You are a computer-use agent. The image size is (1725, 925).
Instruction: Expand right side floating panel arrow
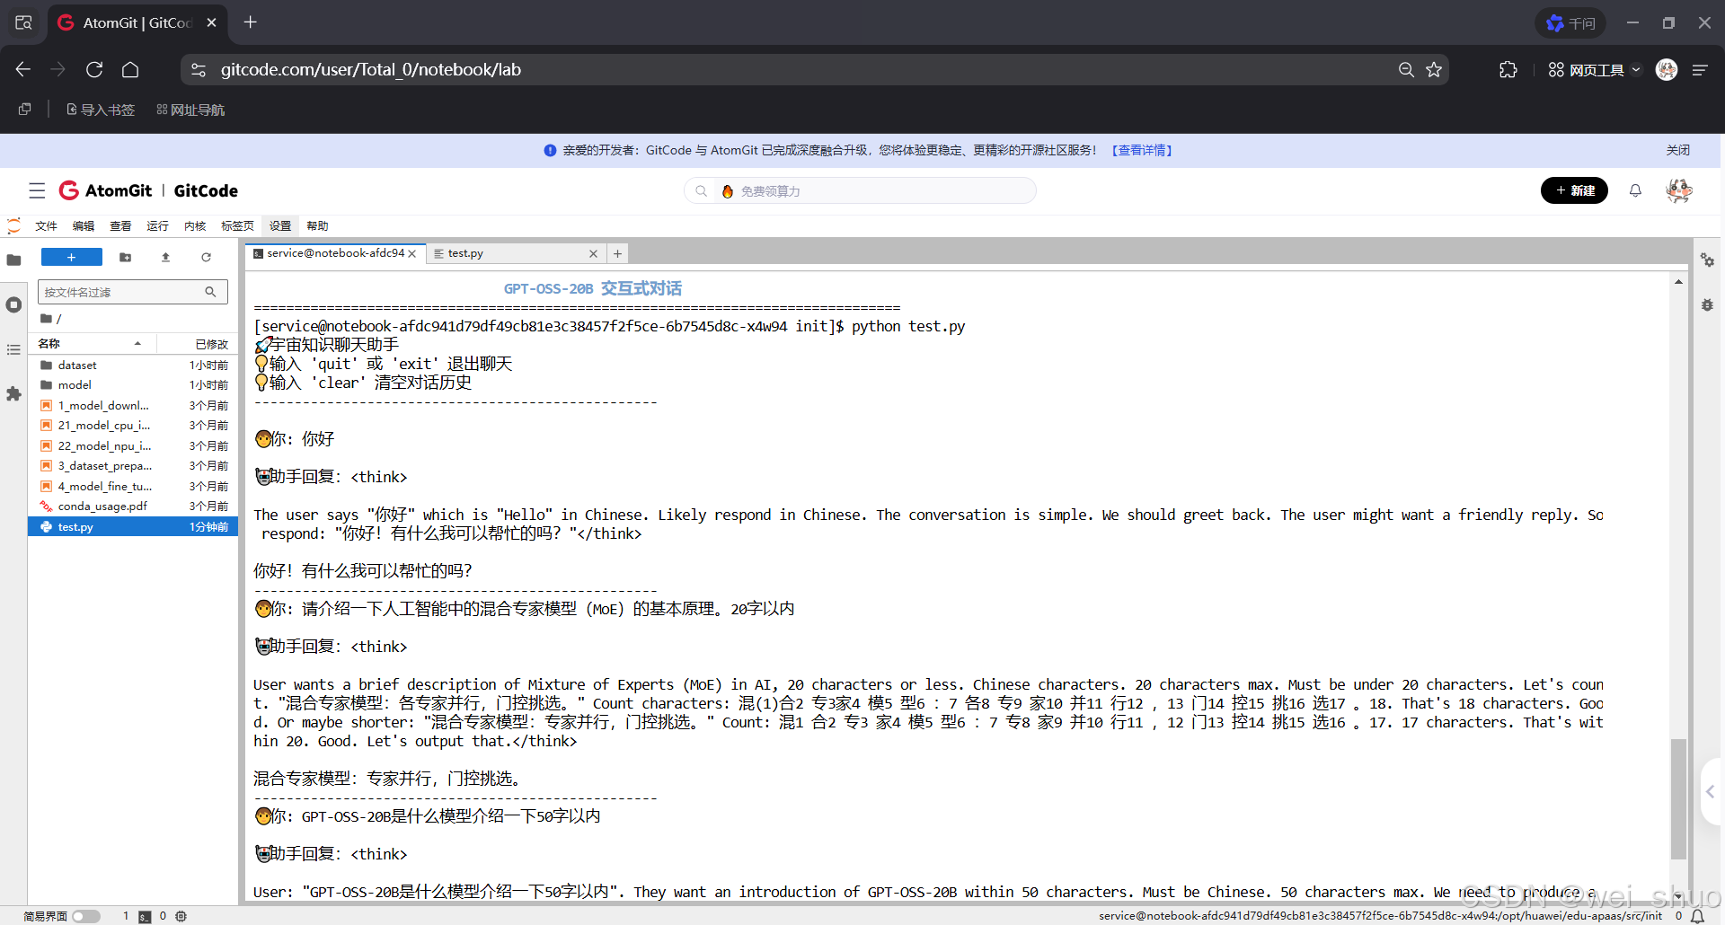coord(1711,791)
